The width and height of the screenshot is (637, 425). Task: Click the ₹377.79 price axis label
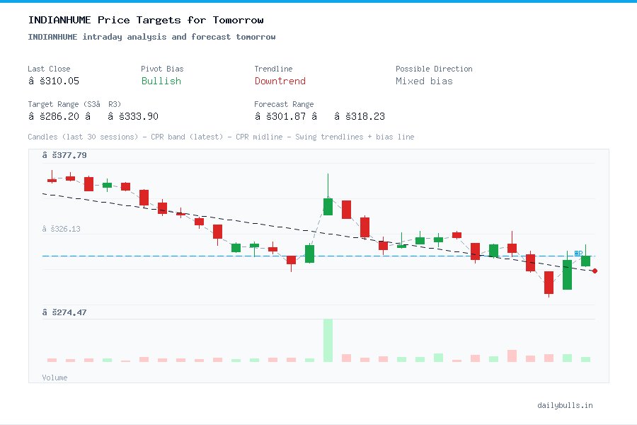pyautogui.click(x=66, y=154)
